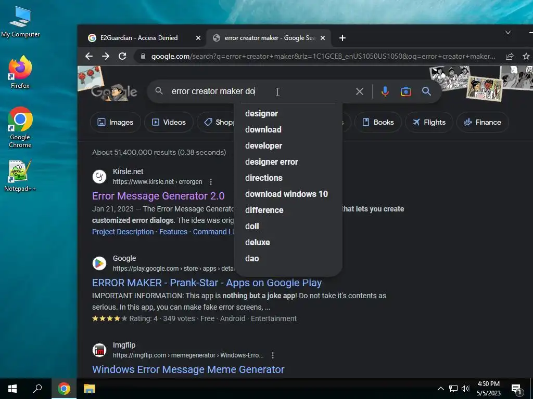The height and width of the screenshot is (399, 533).
Task: Open My Computer desktop icon
Action: point(20,22)
